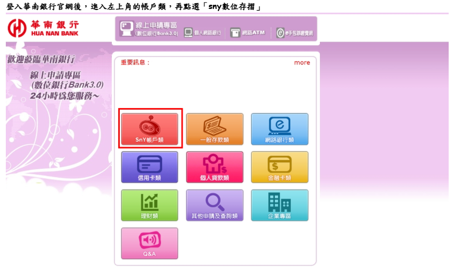Open the e手包辦繳費網 header link
The image size is (455, 270).
tap(295, 33)
